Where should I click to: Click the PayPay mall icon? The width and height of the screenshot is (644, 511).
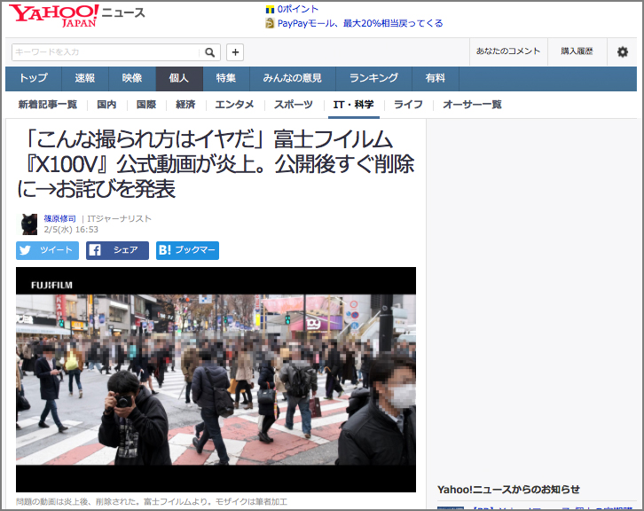tap(270, 23)
